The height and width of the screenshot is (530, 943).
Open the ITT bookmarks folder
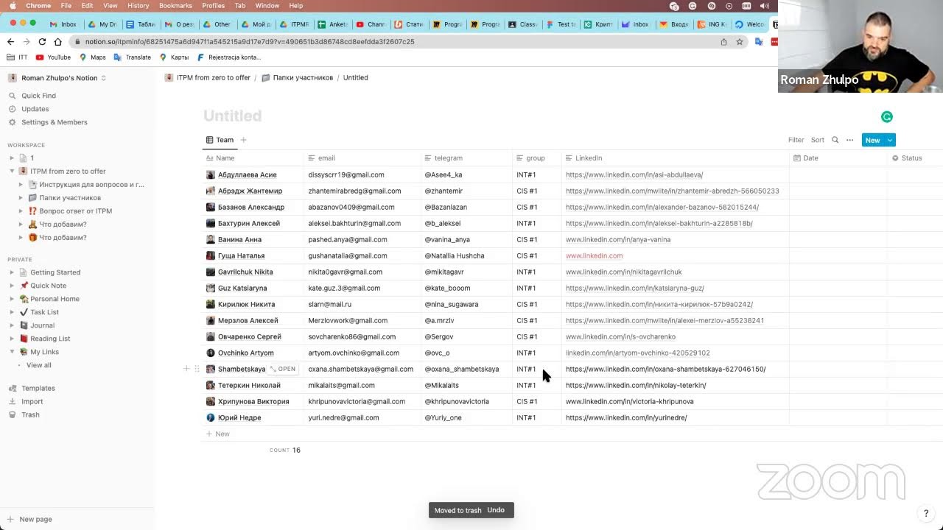(x=17, y=57)
